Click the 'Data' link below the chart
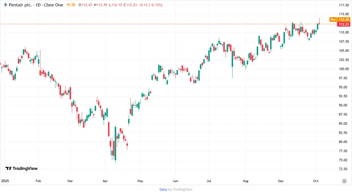The height and width of the screenshot is (194, 352). click(163, 189)
